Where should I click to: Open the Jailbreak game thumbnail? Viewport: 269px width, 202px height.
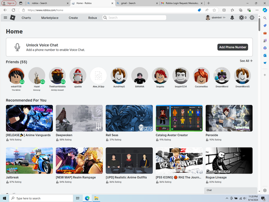30,161
